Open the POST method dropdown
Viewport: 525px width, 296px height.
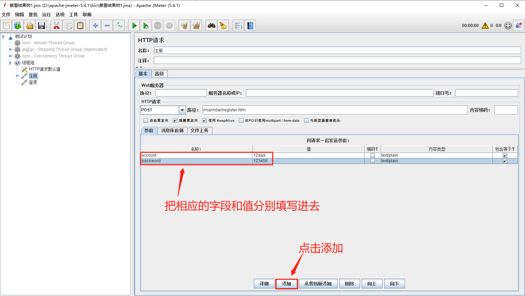182,110
